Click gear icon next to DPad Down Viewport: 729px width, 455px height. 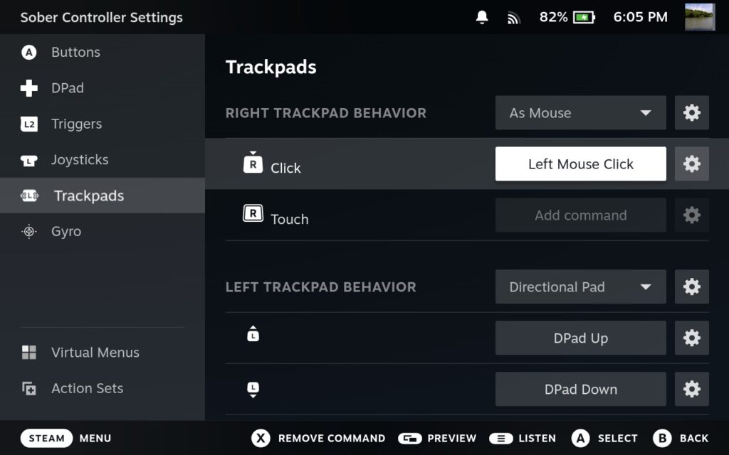(691, 390)
